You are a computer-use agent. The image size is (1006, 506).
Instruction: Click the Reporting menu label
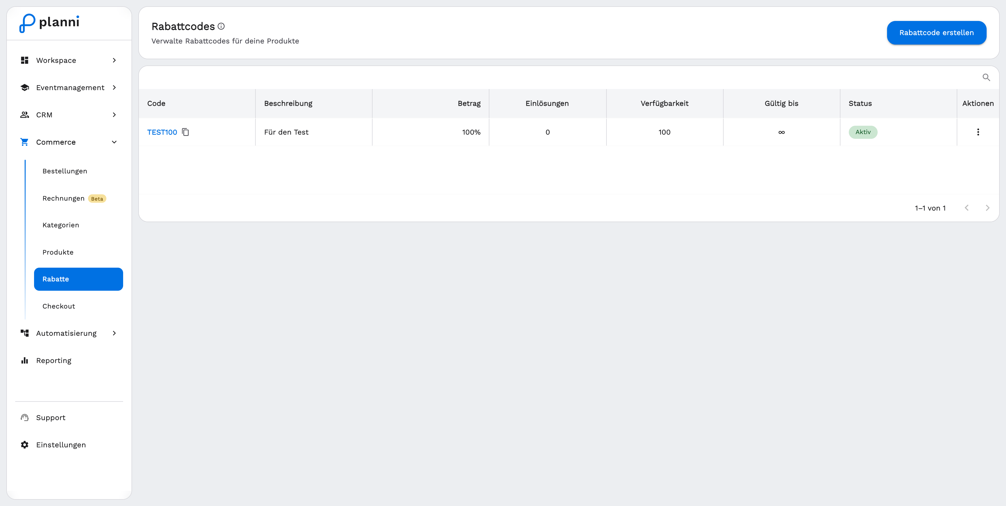(54, 360)
